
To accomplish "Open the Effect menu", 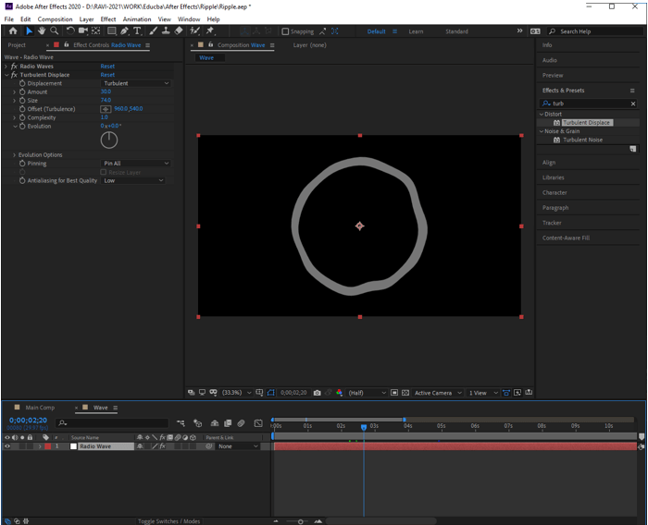I will (x=108, y=19).
